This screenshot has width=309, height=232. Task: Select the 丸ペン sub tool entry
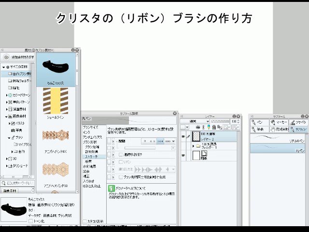pos(278,148)
